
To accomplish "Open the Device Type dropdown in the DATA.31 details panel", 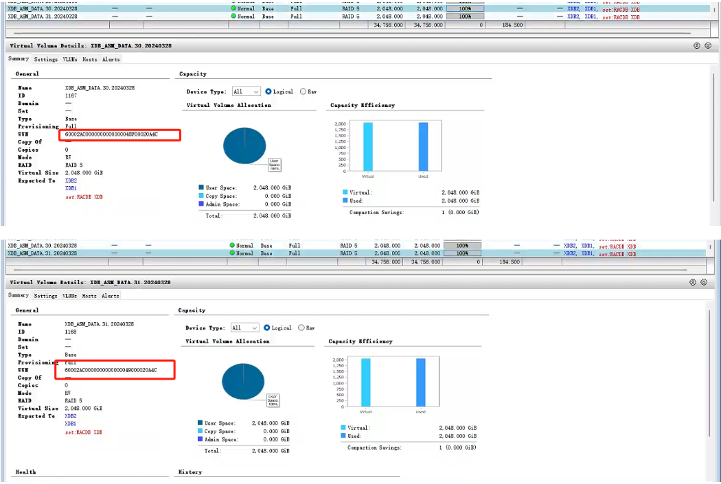I will [x=245, y=327].
